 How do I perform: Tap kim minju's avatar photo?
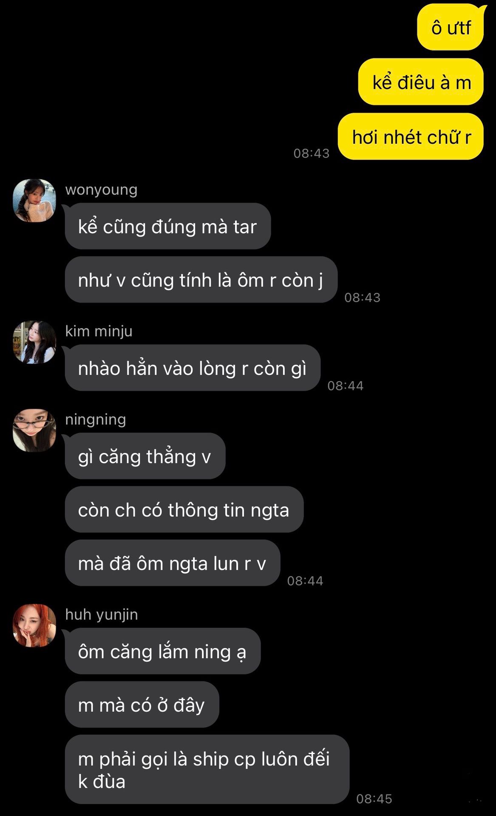coord(34,342)
